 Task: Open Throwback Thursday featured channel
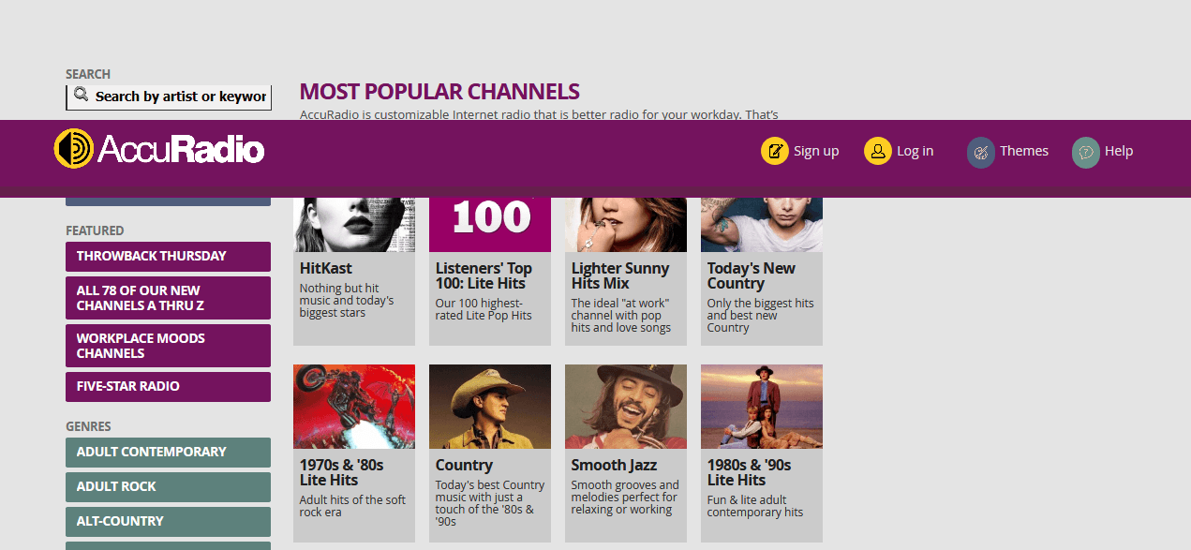[x=168, y=256]
